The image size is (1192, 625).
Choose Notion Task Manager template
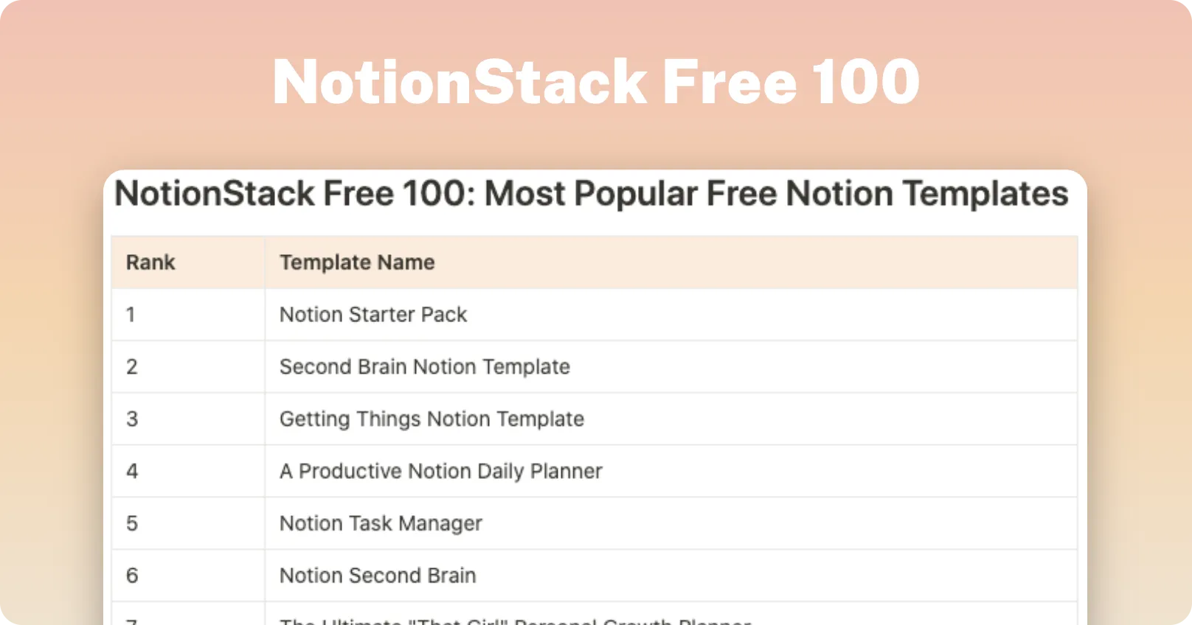(x=381, y=524)
